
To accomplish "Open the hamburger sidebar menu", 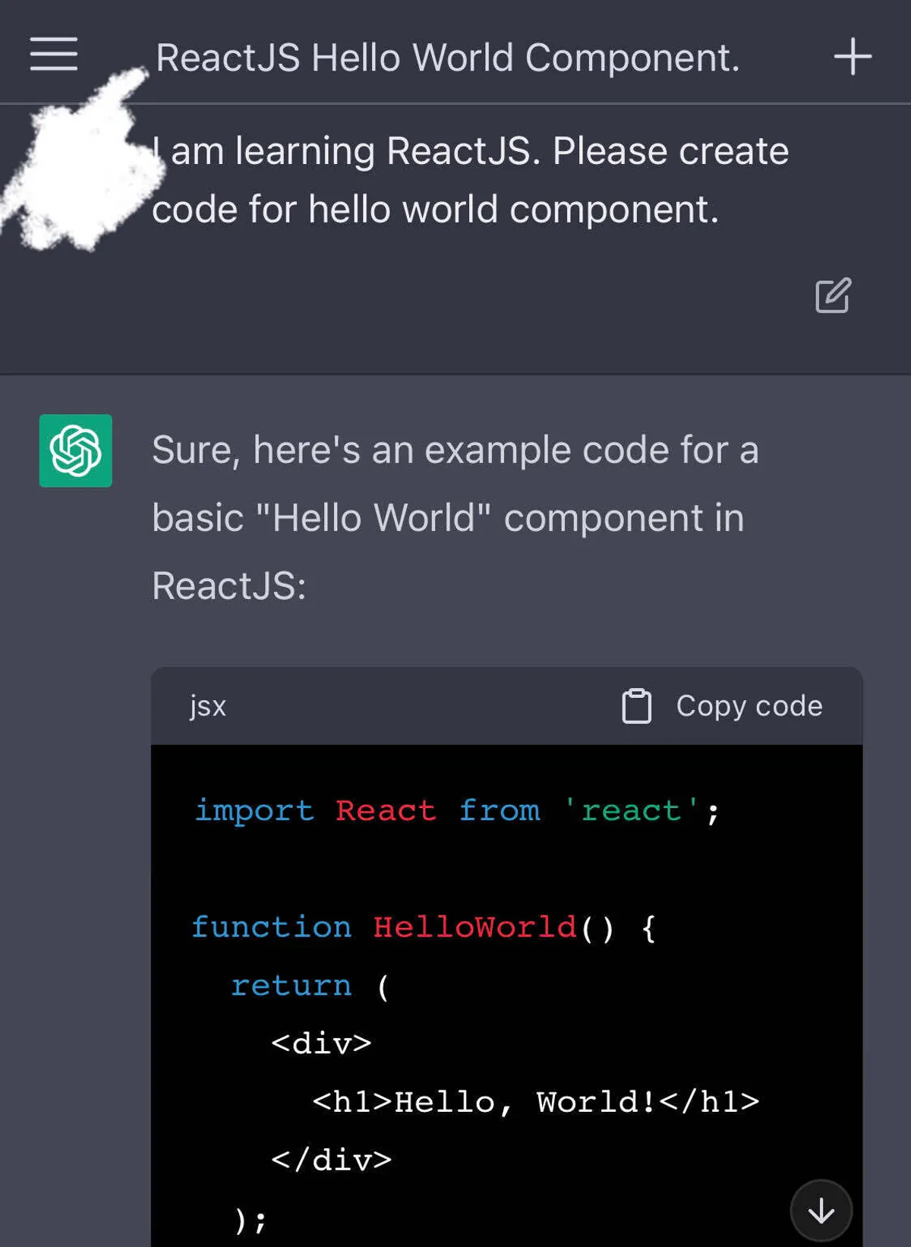I will 54,55.
